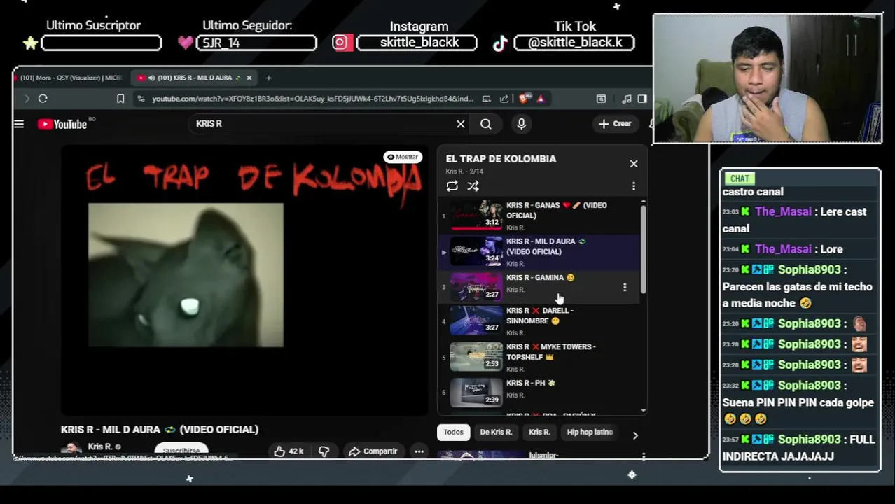Click Compartir to share the video

[x=373, y=451]
